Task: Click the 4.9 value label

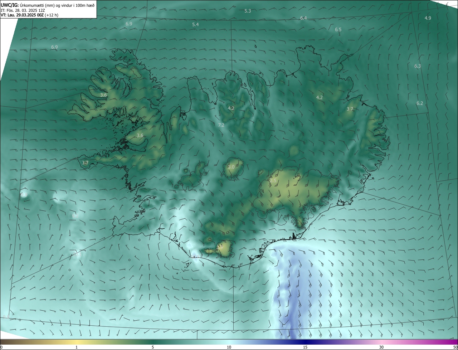Action: [x=428, y=18]
